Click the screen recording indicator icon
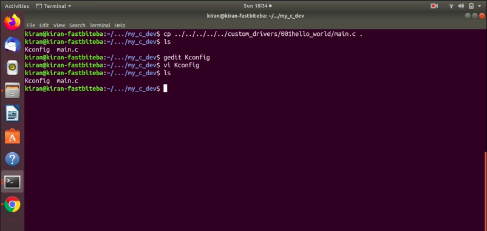The width and height of the screenshot is (487, 231). pos(434,6)
